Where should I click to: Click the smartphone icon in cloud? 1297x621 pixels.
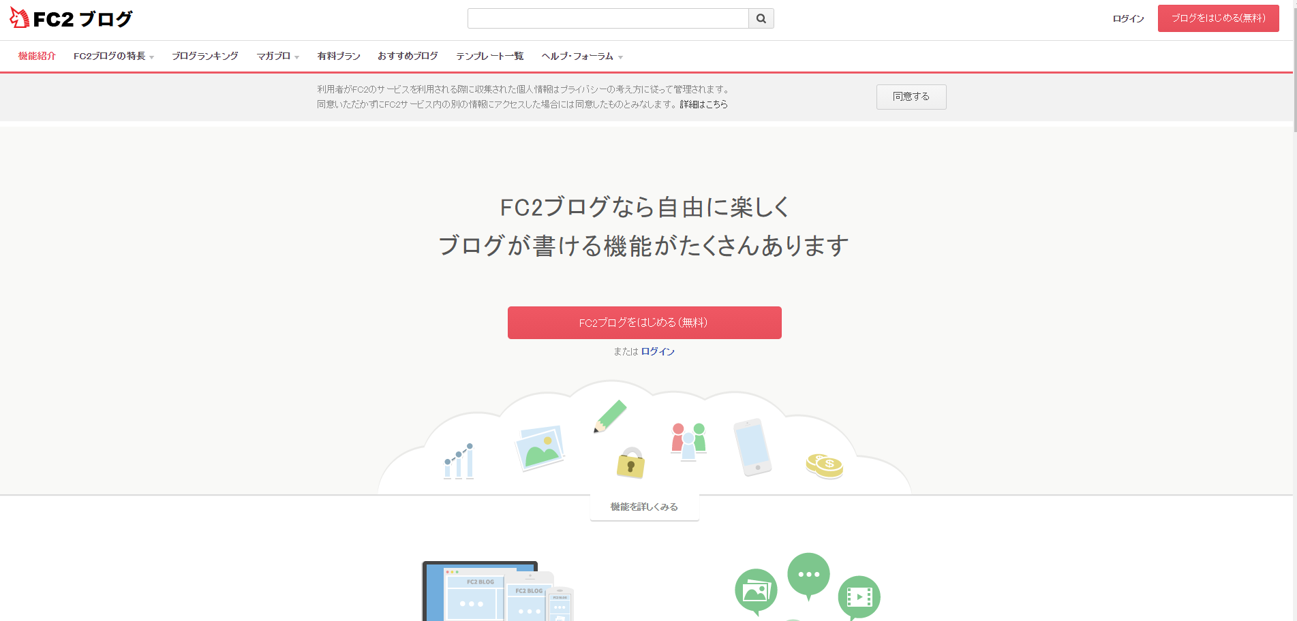tap(752, 447)
